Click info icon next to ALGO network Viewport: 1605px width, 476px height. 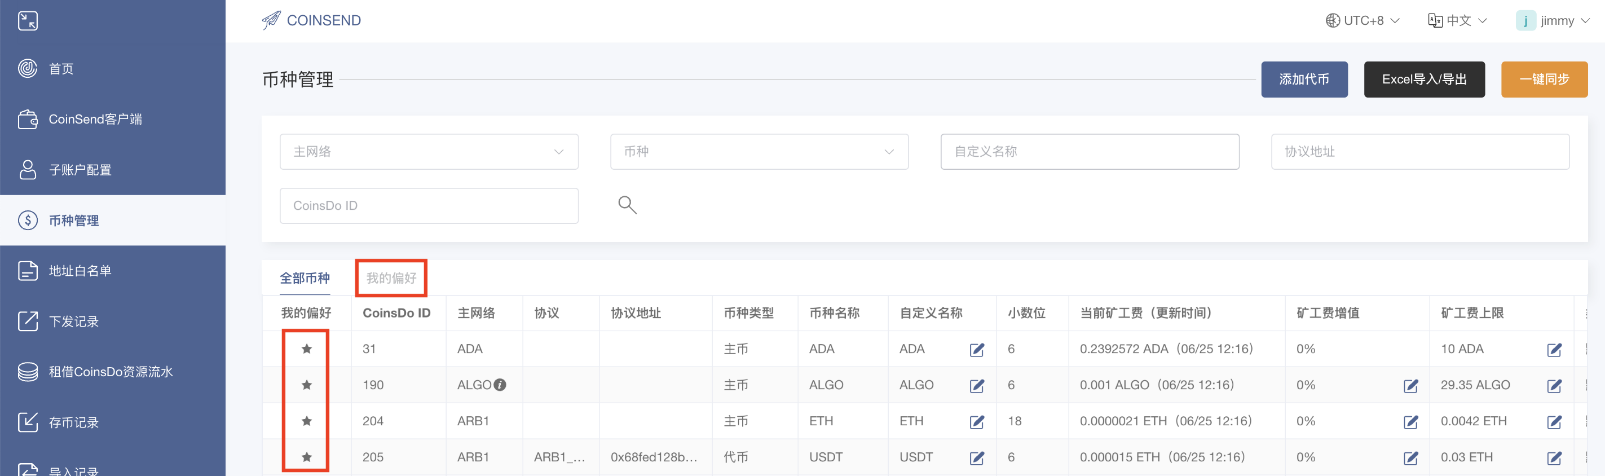click(x=500, y=385)
